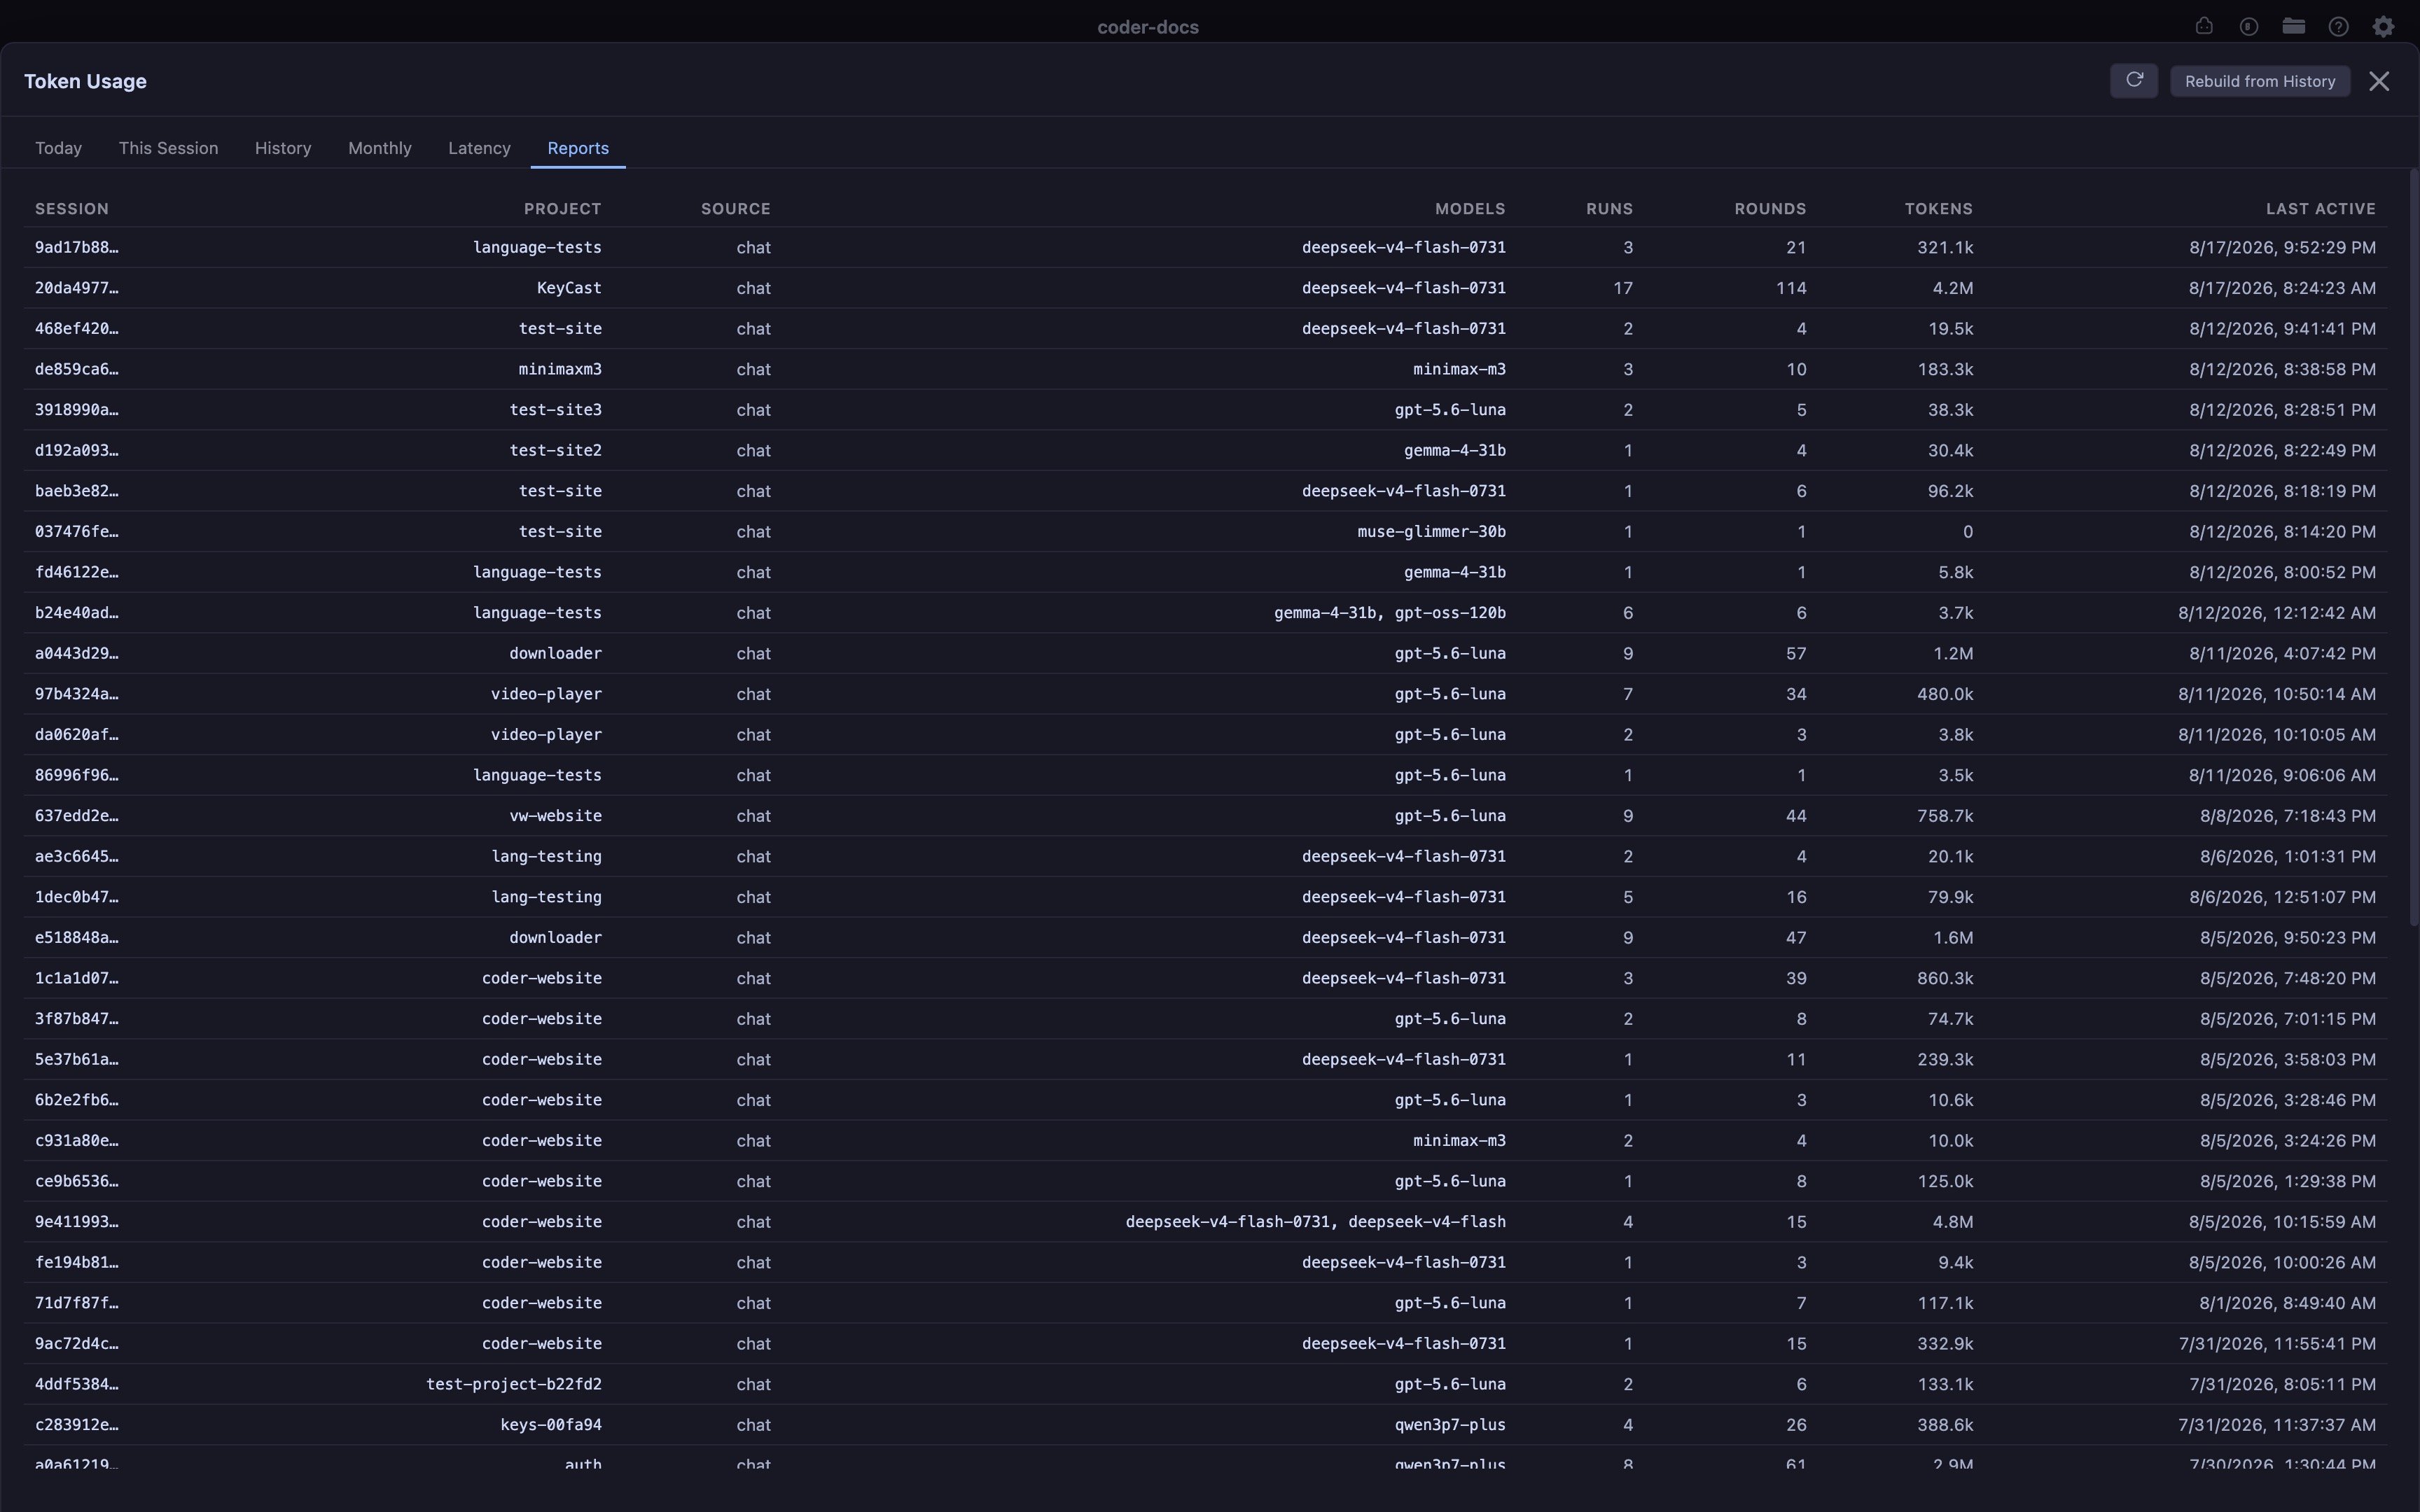Click the test-project-b22fd2 project cell
This screenshot has height=1512, width=2420.
[514, 1384]
